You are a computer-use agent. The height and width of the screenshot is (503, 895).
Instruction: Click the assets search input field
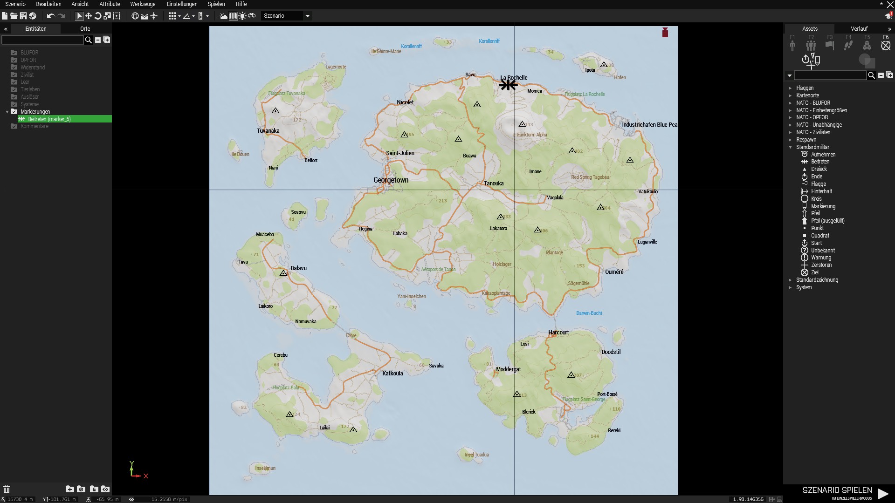click(830, 75)
